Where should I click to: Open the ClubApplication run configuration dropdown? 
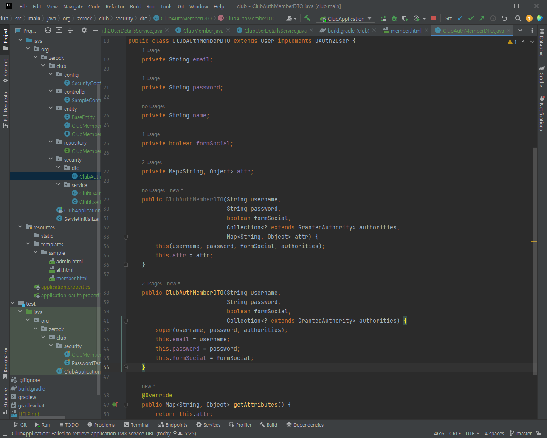pos(345,19)
